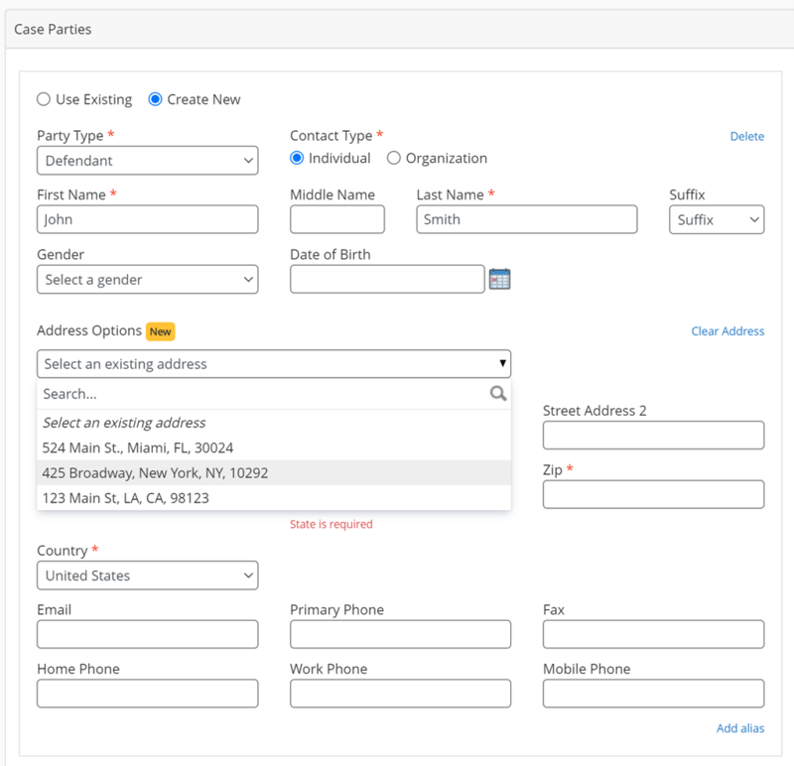Select the Use Existing radio option
This screenshot has width=794, height=766.
[x=44, y=99]
